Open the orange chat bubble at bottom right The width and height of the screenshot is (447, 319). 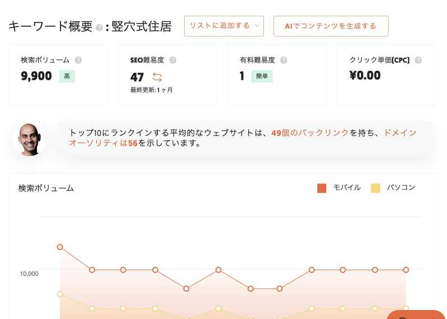417,315
